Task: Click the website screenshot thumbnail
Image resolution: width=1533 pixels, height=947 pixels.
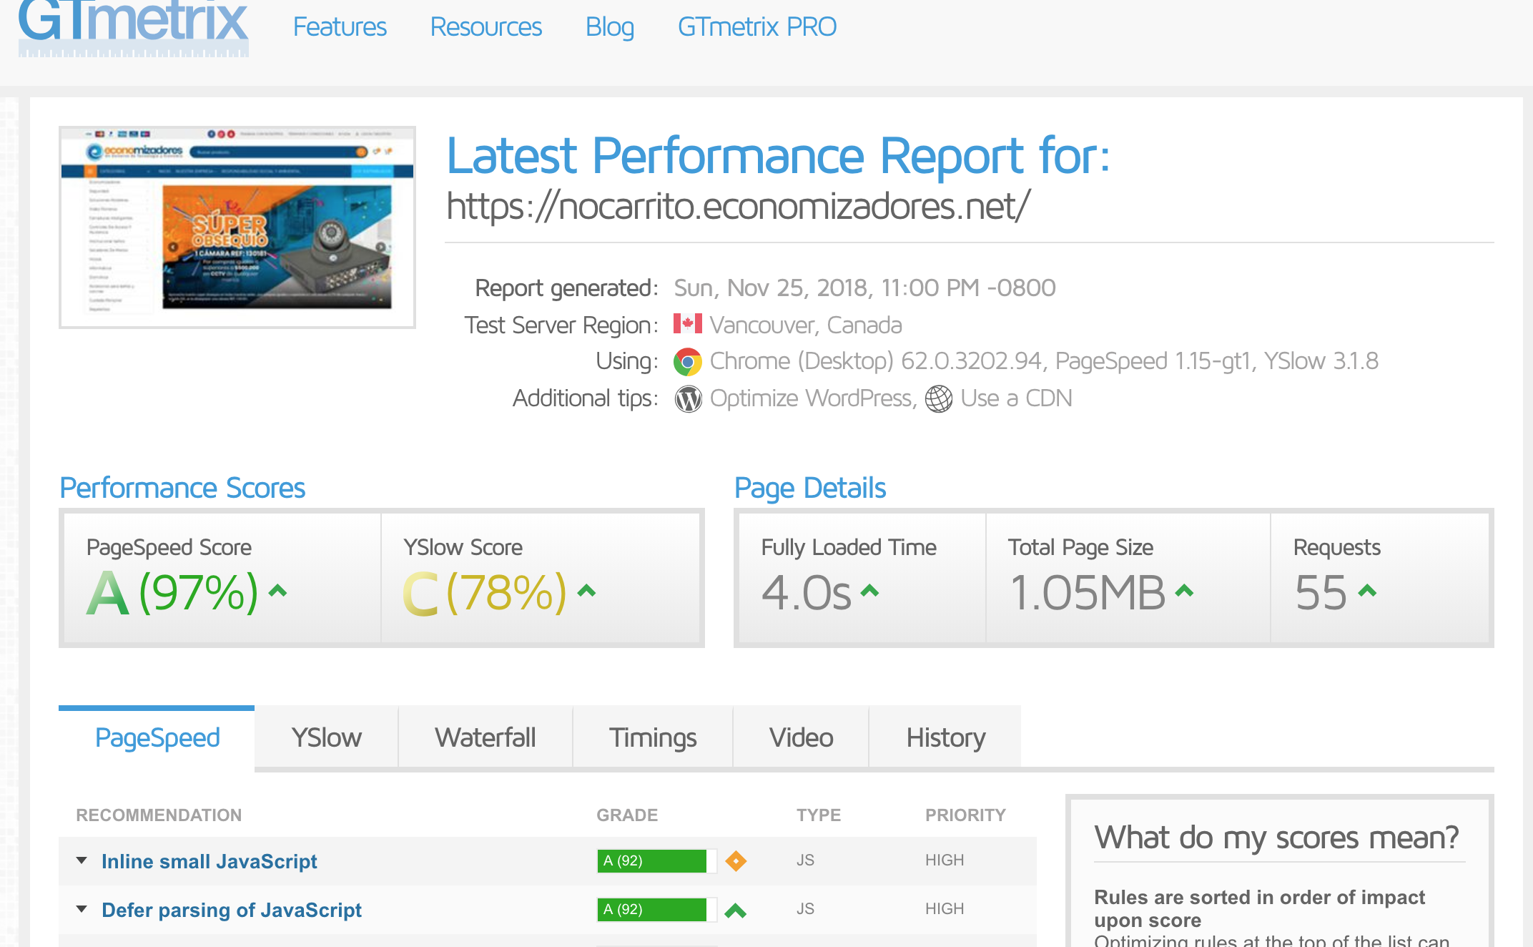Action: (237, 227)
